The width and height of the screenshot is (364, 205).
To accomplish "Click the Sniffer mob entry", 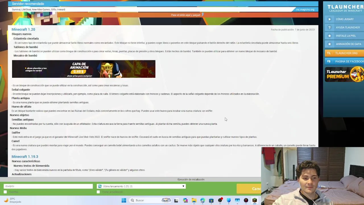I will pos(16,133).
